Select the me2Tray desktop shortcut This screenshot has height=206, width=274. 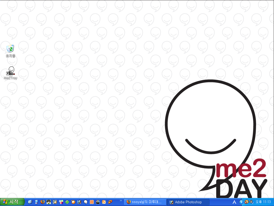(10, 73)
